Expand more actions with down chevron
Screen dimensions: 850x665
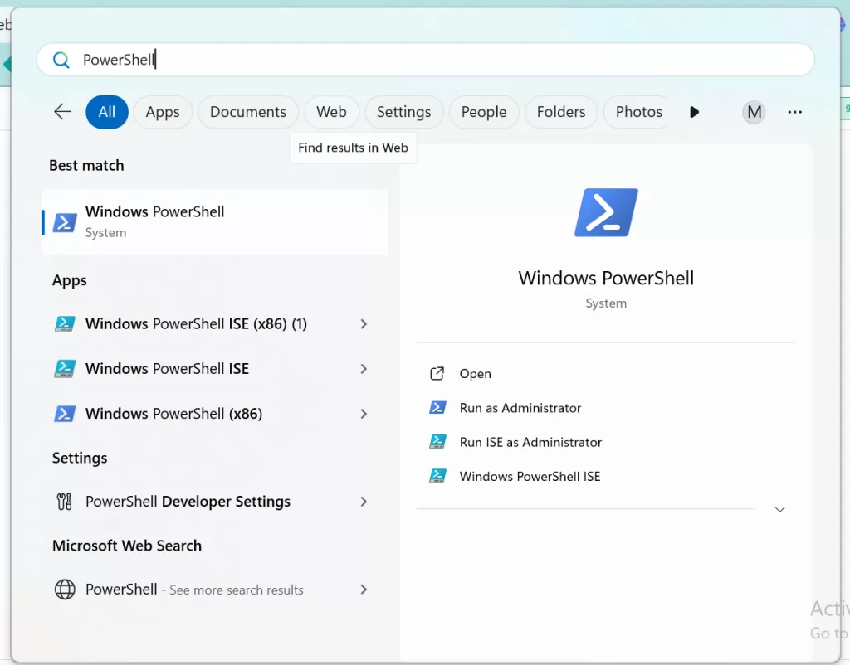(x=779, y=510)
